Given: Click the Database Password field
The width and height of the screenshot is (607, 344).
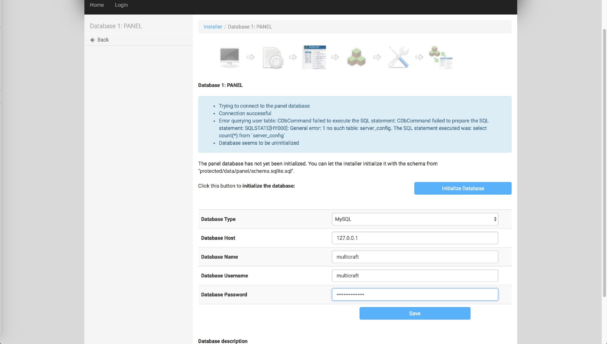Looking at the screenshot, I should coord(415,295).
